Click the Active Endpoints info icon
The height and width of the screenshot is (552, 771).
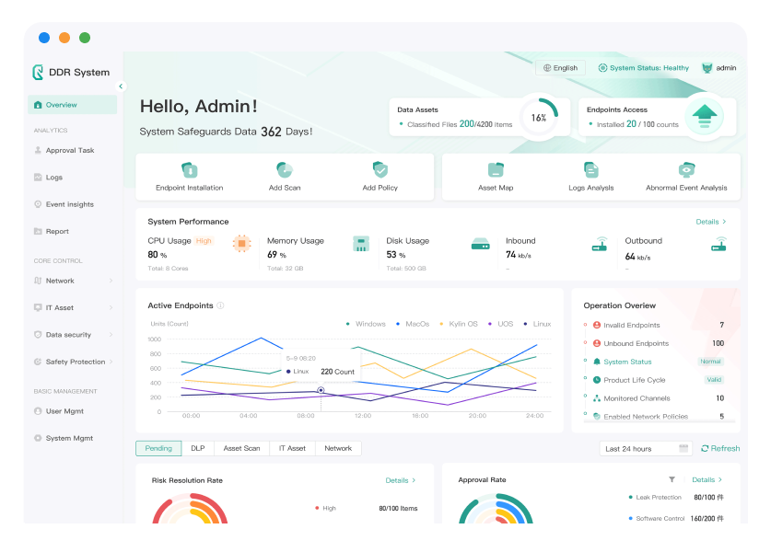pos(220,305)
